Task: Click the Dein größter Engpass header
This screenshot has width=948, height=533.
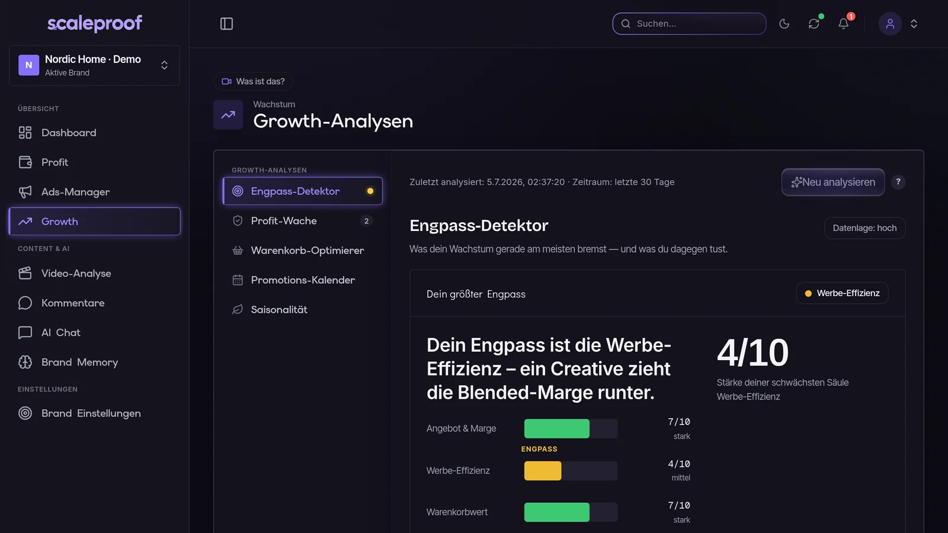Action: [476, 294]
